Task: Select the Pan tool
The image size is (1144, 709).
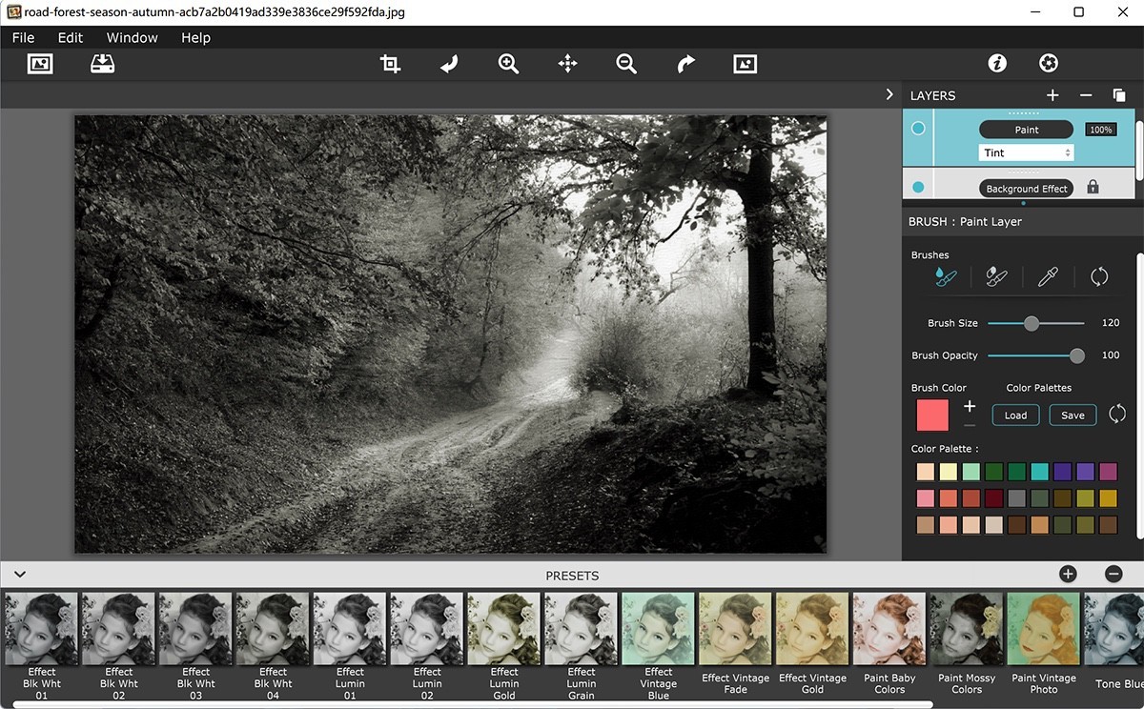Action: (567, 63)
